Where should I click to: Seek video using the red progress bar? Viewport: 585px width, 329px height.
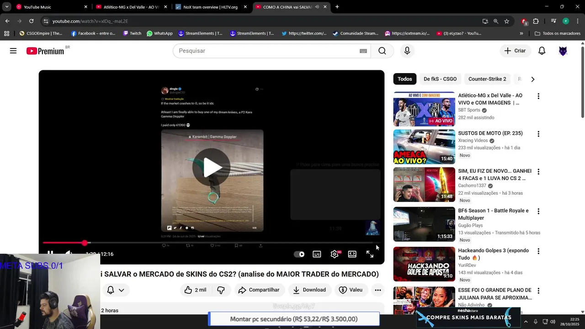211,243
